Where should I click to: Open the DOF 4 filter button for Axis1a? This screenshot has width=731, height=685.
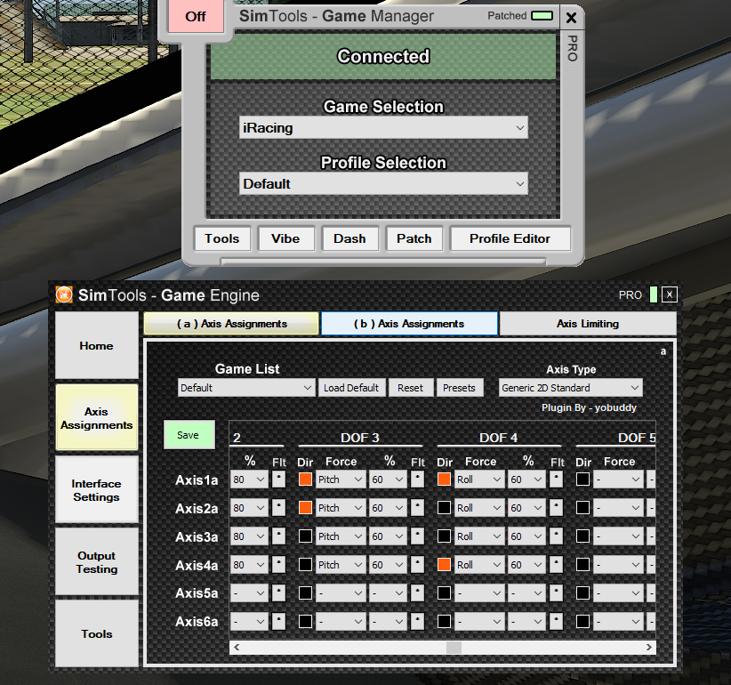[556, 479]
